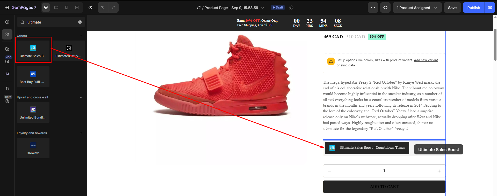
Task: Click the GemPages exit icon
Action: click(7, 7)
